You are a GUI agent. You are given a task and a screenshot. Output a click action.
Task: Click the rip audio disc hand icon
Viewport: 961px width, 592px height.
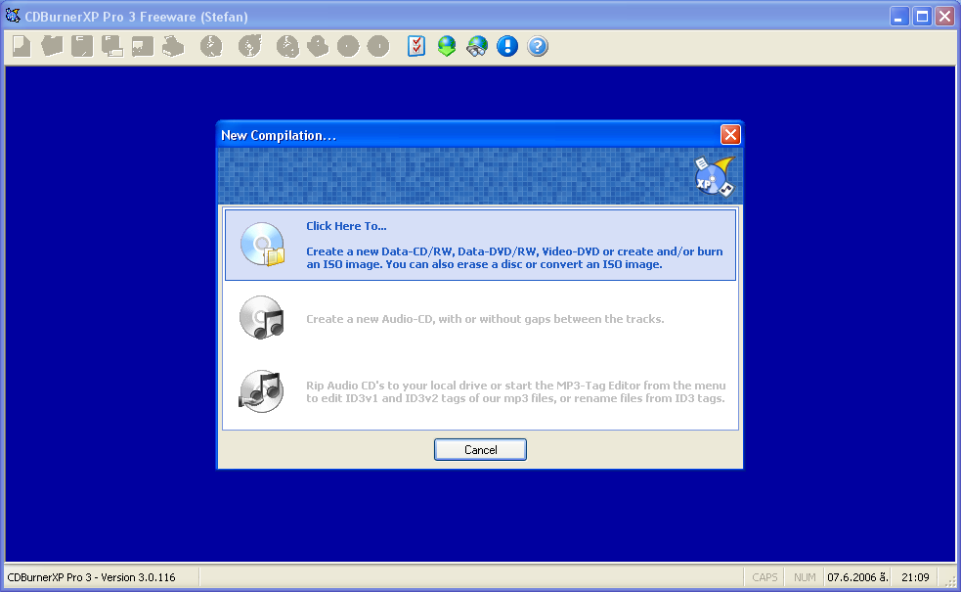click(262, 391)
